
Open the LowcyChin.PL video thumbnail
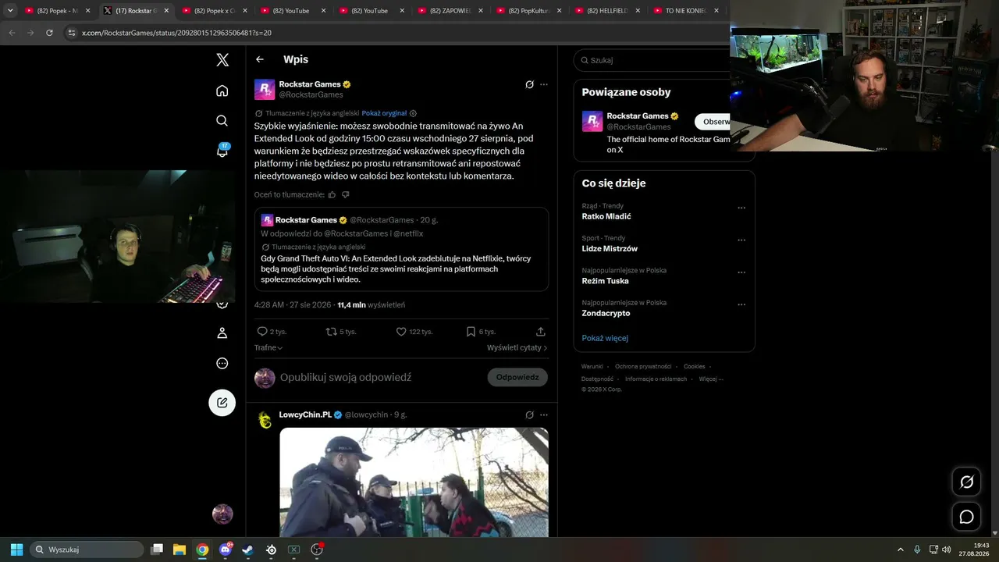tap(414, 482)
